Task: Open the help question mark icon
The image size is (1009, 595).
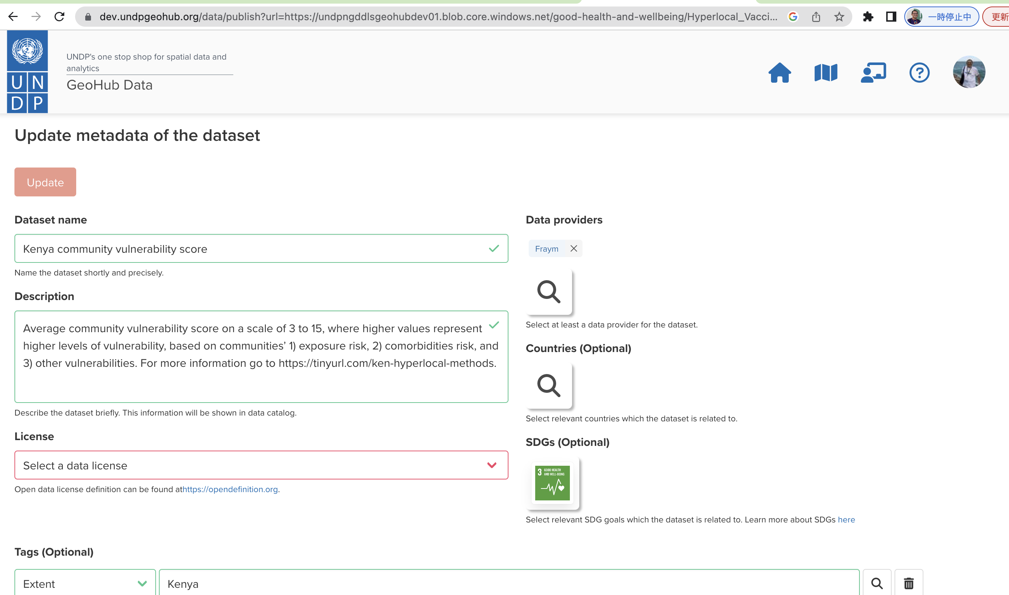Action: point(919,73)
